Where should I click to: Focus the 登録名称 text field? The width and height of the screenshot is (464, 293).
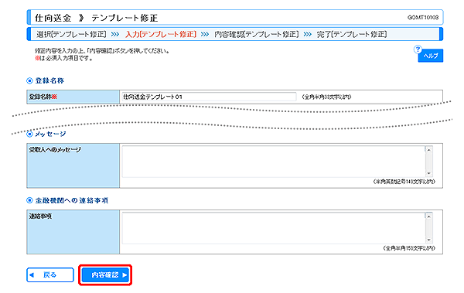pos(209,97)
